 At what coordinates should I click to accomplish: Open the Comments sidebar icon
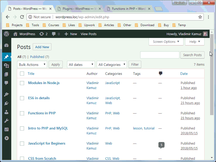[6, 83]
